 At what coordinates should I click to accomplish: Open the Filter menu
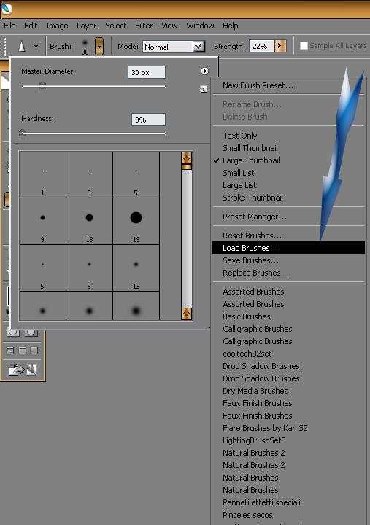coord(144,26)
